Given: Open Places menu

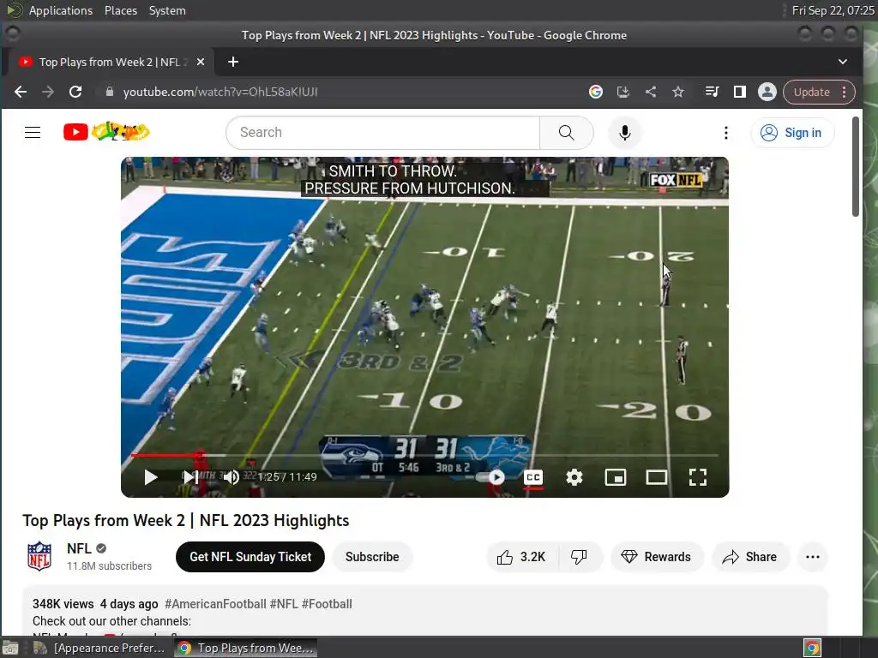Looking at the screenshot, I should click(121, 10).
